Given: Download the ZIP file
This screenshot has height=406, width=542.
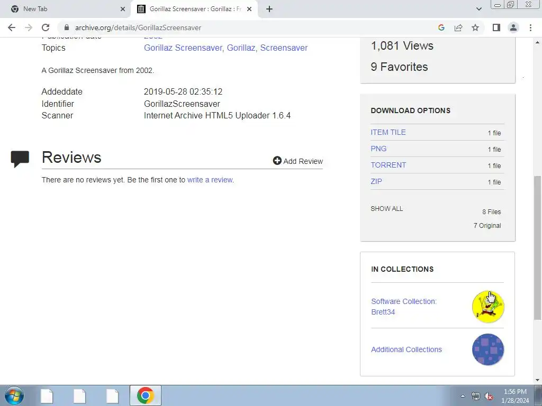Looking at the screenshot, I should pos(376,182).
